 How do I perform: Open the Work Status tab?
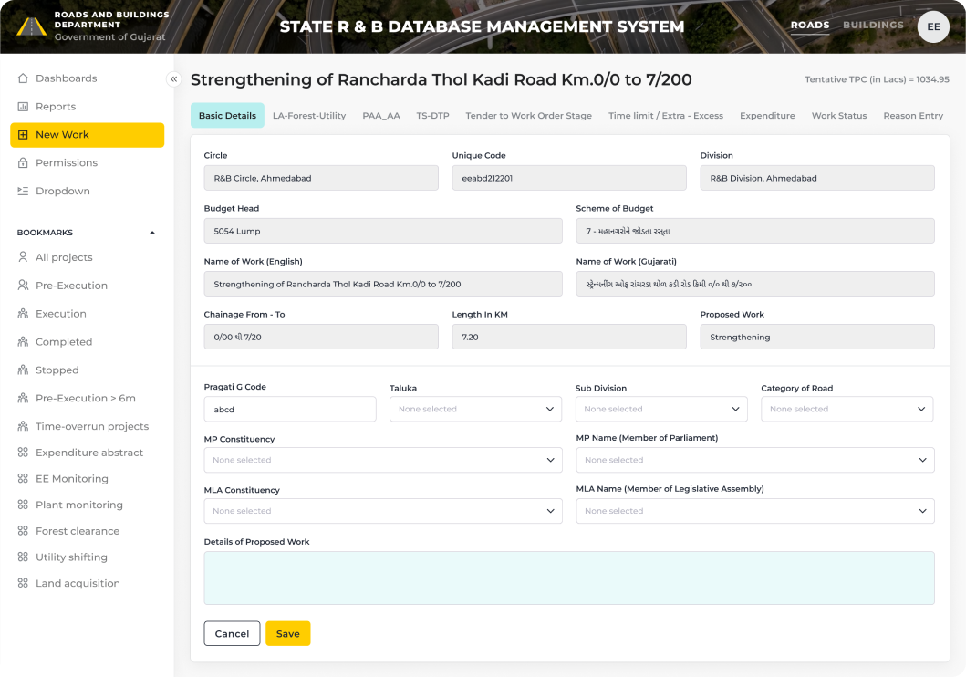coord(839,115)
